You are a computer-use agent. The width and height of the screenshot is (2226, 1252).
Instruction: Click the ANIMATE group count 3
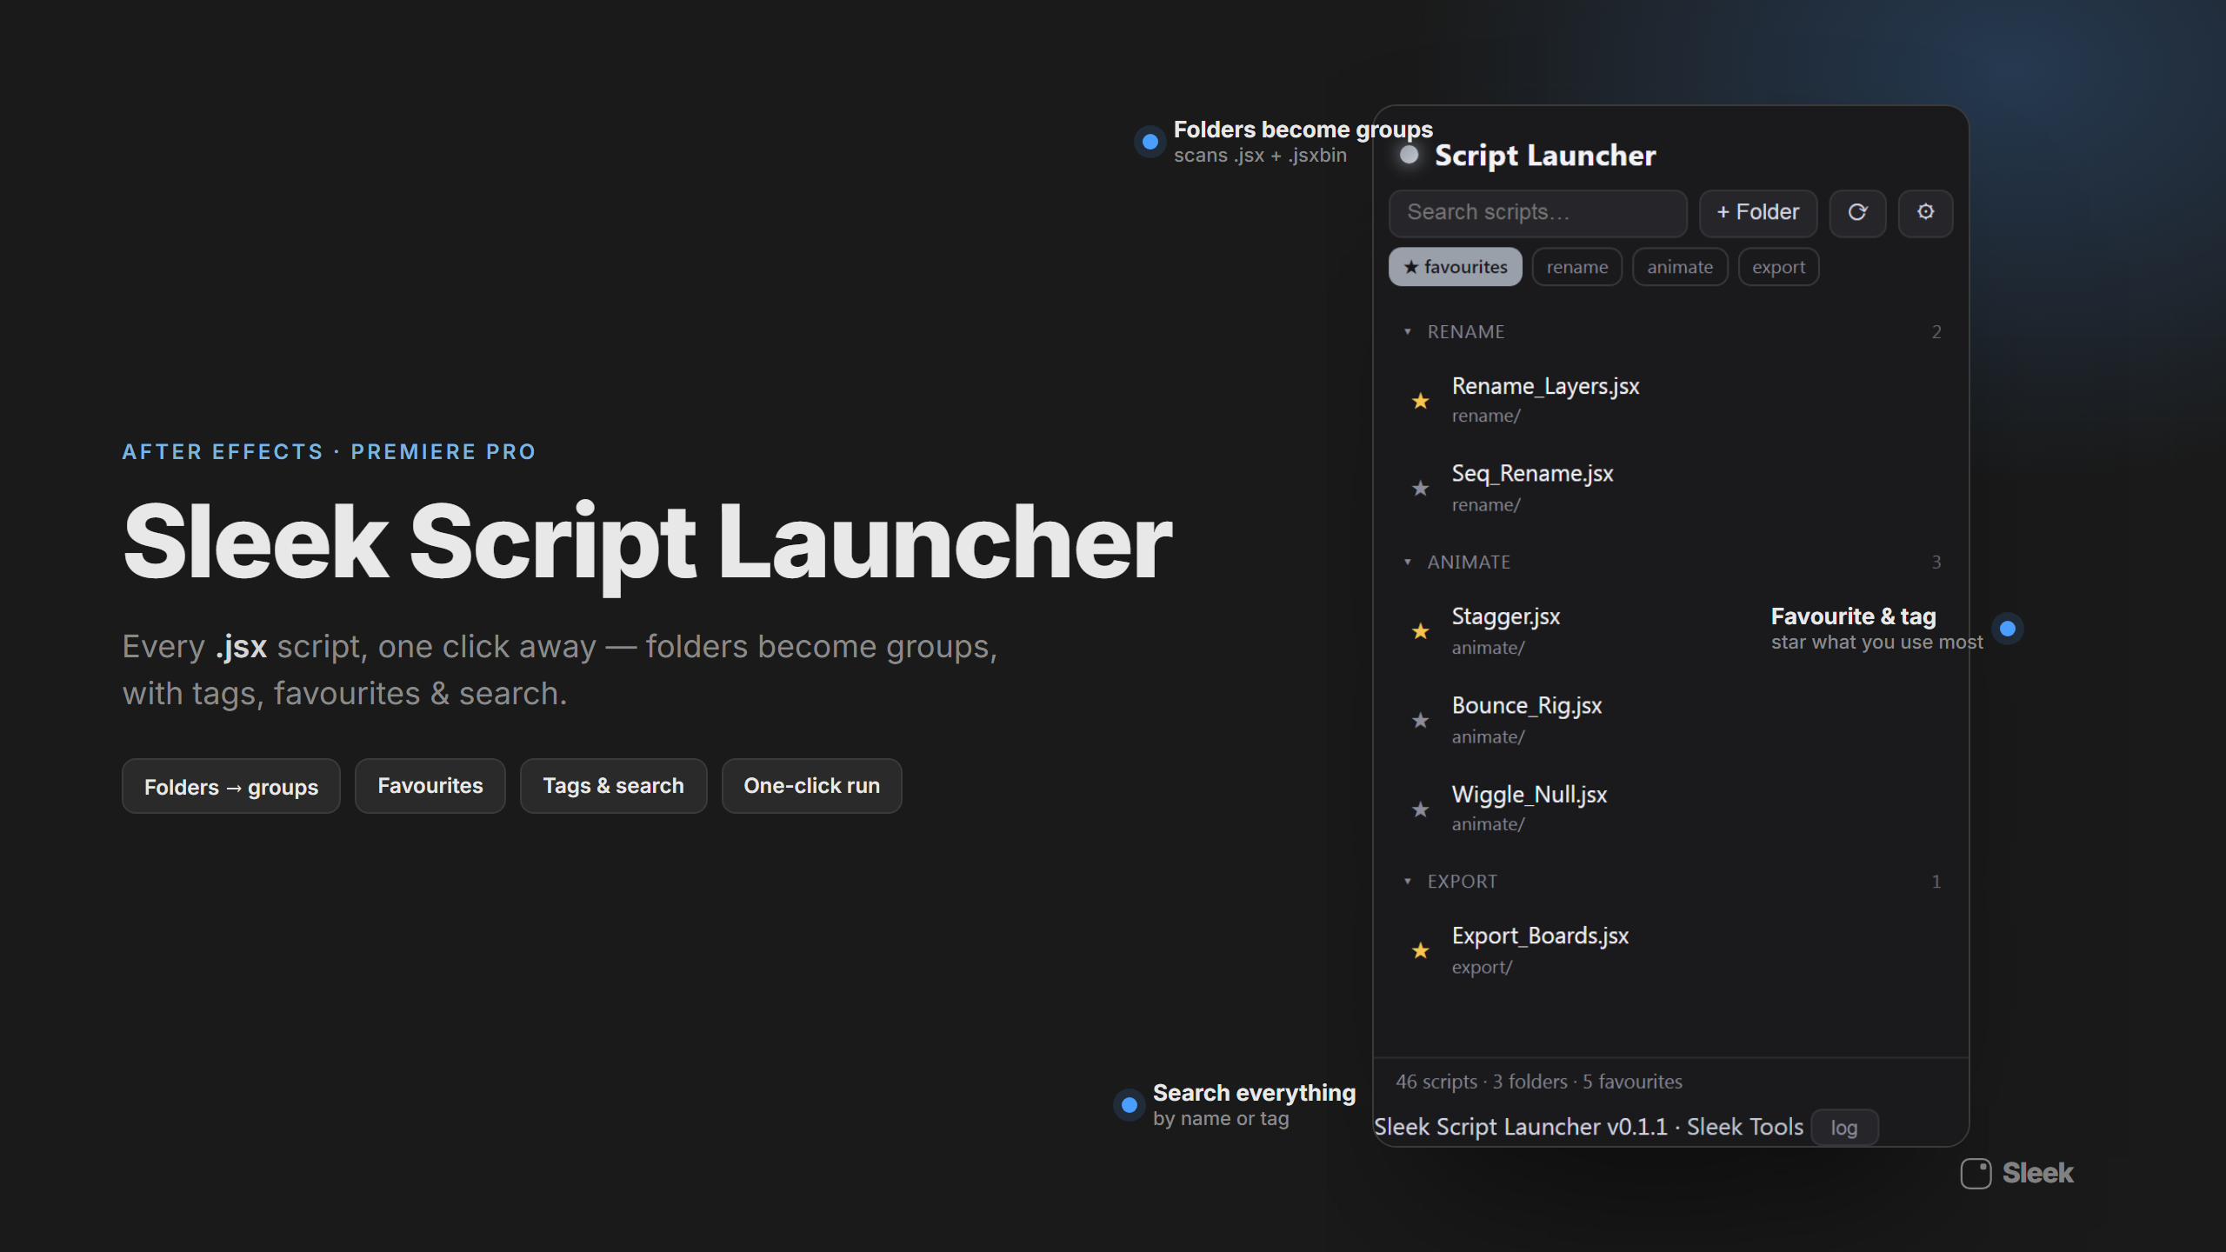pyautogui.click(x=1936, y=563)
